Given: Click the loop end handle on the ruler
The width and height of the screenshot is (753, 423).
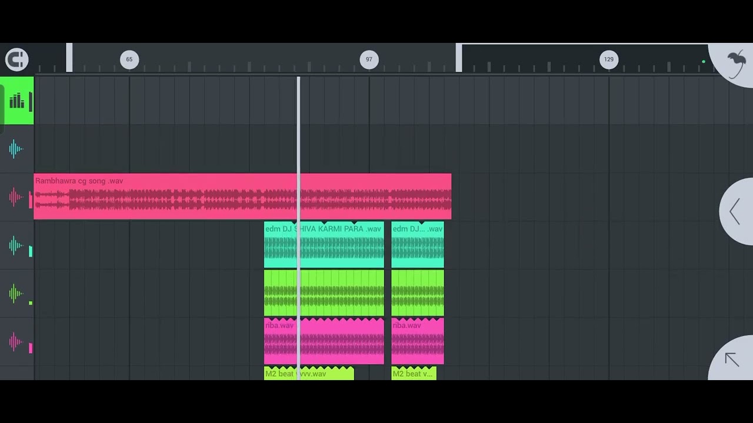Looking at the screenshot, I should click(459, 58).
